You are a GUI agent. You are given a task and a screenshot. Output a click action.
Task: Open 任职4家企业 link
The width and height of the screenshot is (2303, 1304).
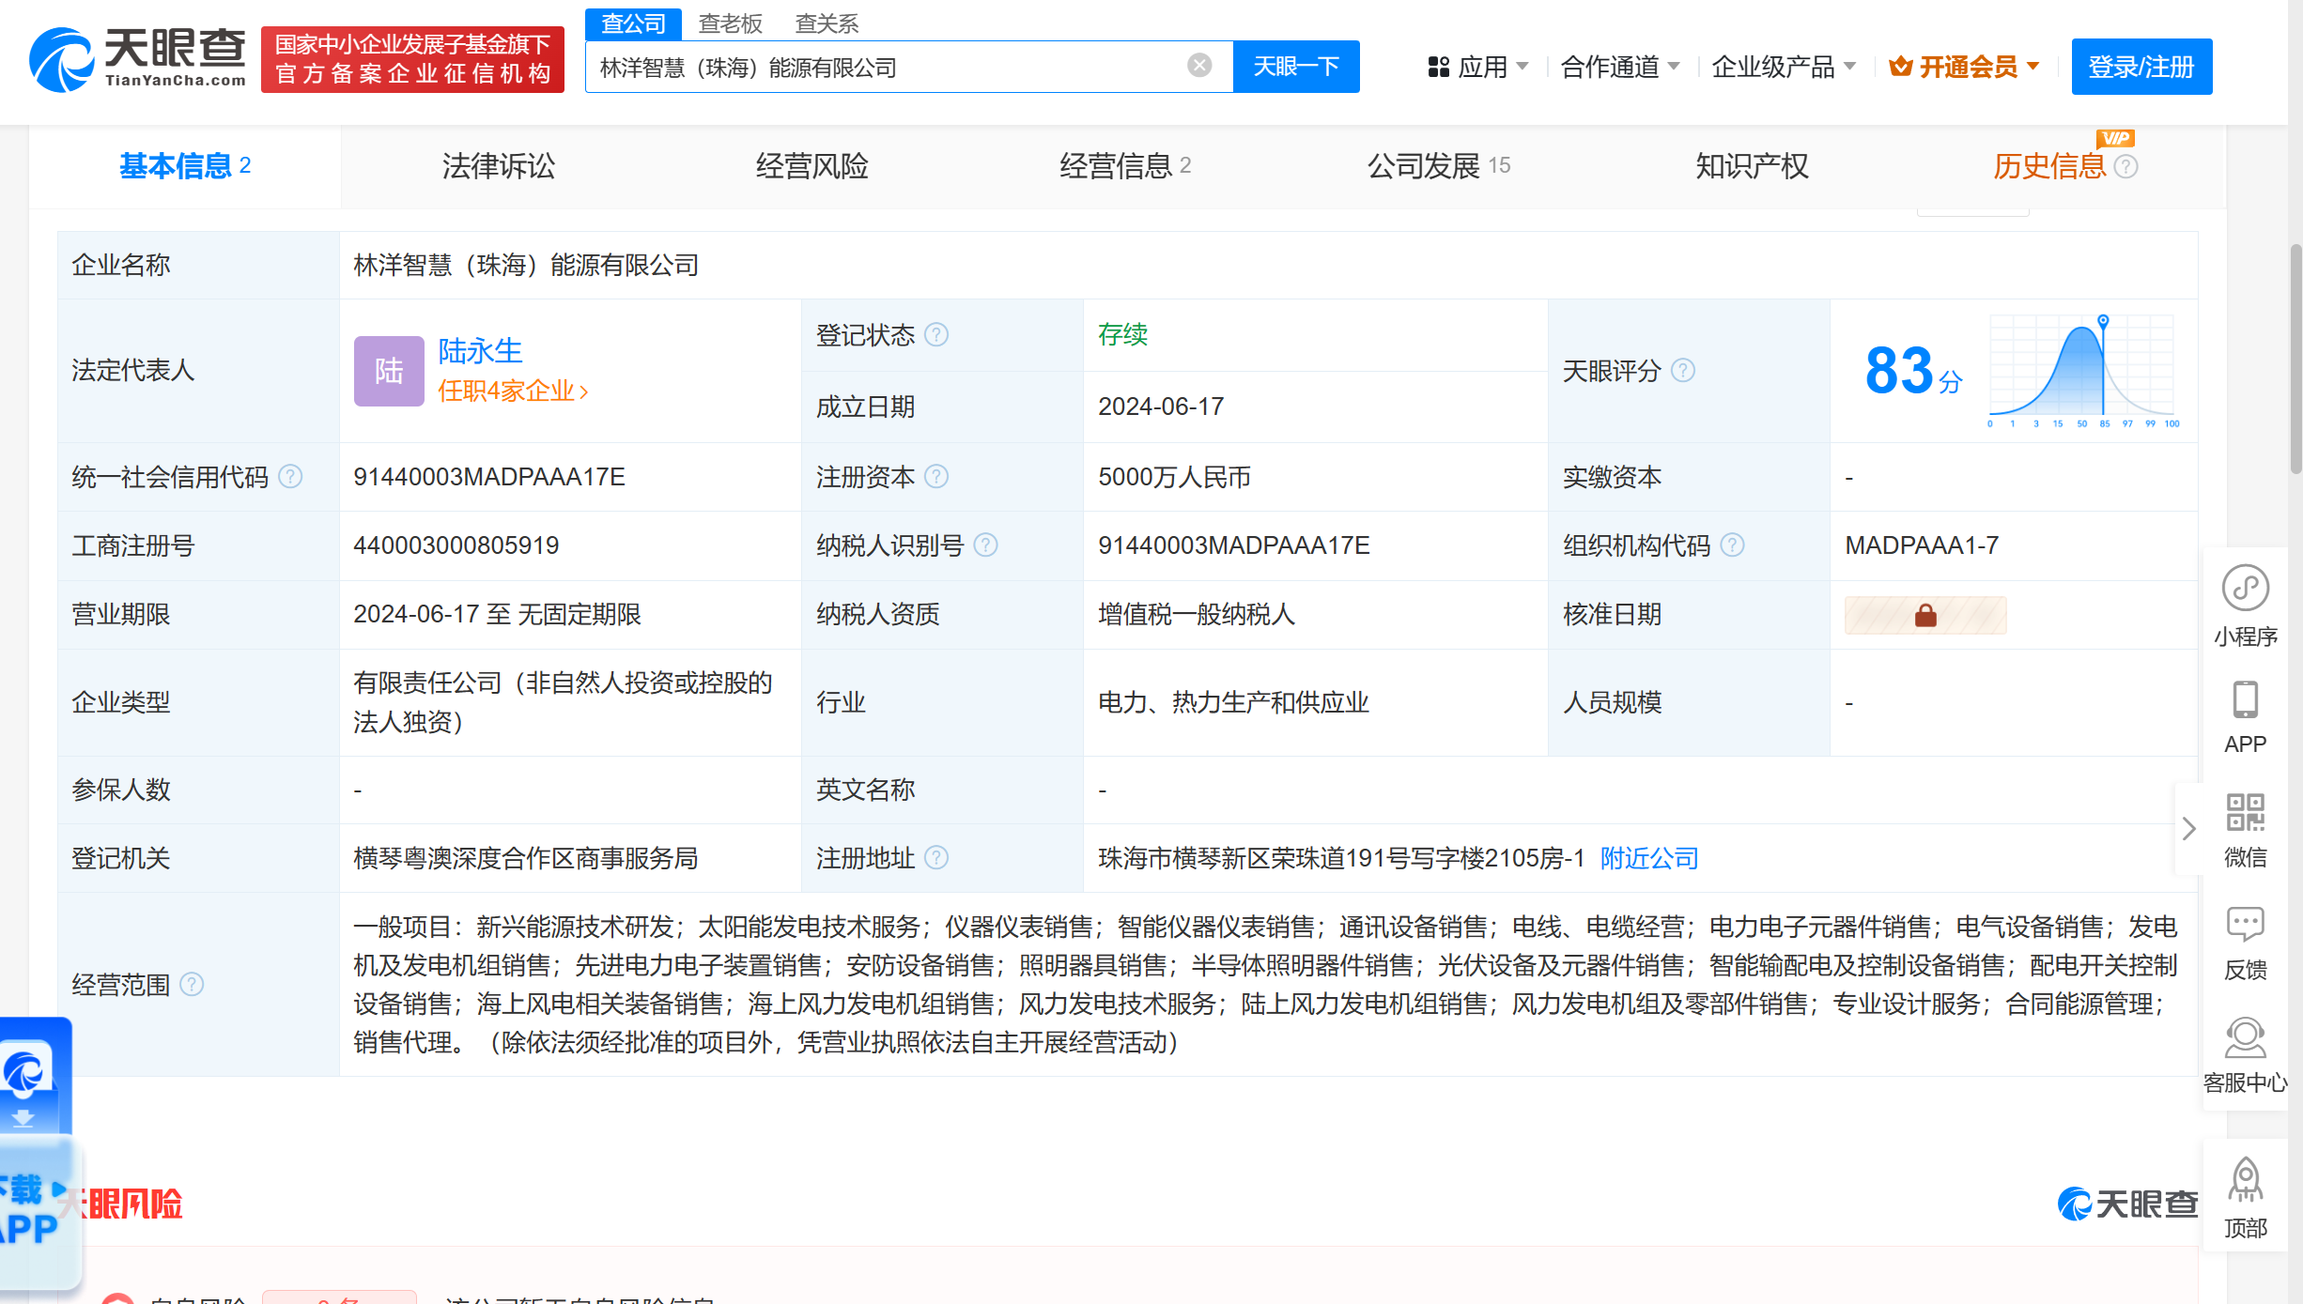(513, 391)
